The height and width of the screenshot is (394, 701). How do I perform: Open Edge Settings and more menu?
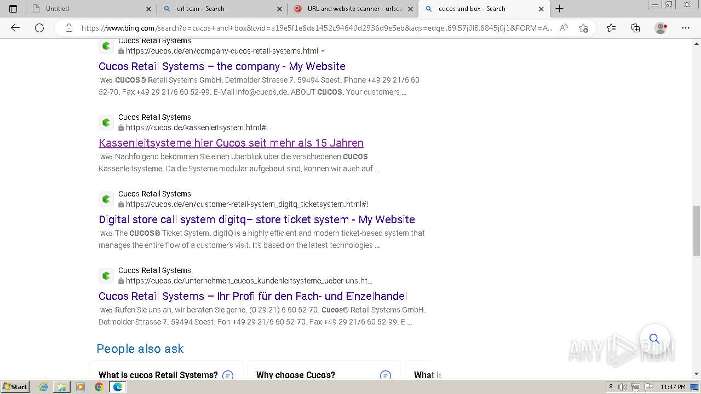[x=686, y=28]
